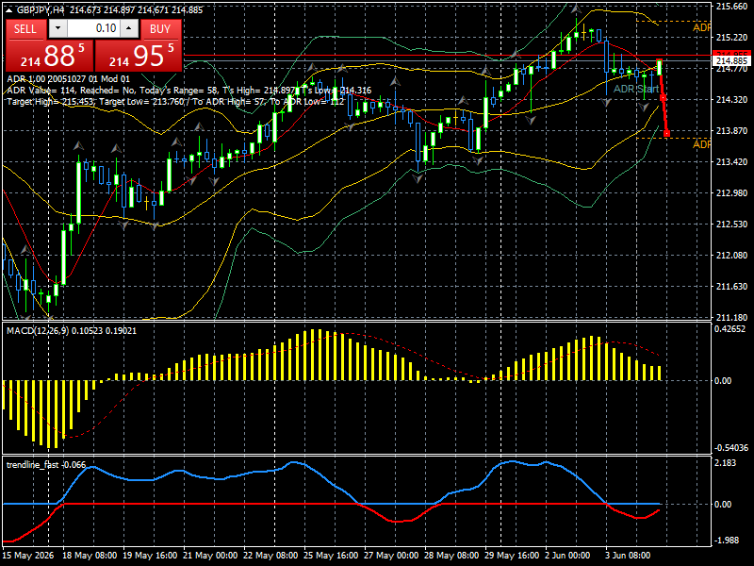Click the 213.870 price axis value
The width and height of the screenshot is (754, 566).
pos(731,130)
